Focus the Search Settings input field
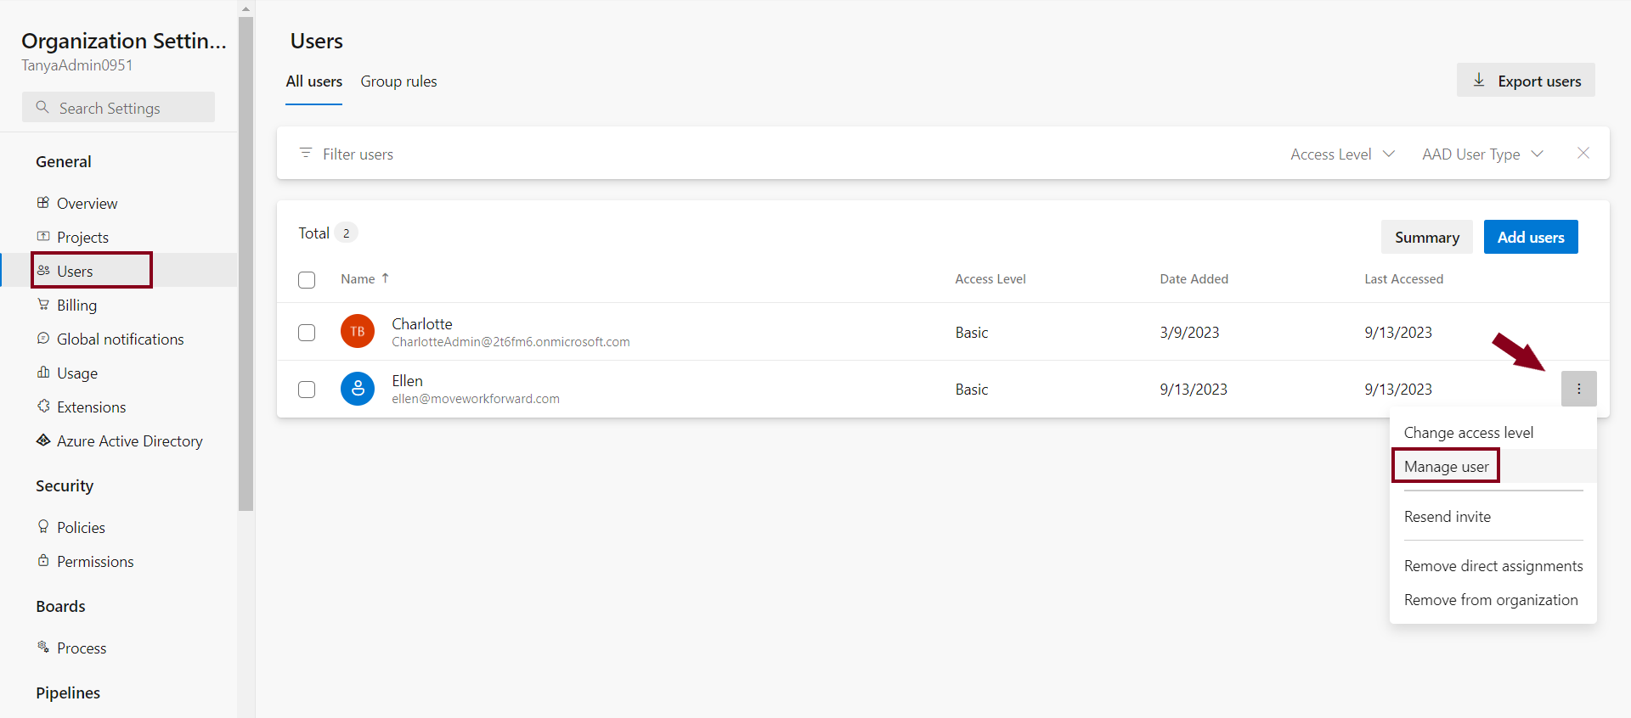 pyautogui.click(x=127, y=109)
